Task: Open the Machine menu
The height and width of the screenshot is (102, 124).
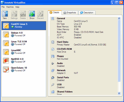Action: pyautogui.click(x=10, y=7)
